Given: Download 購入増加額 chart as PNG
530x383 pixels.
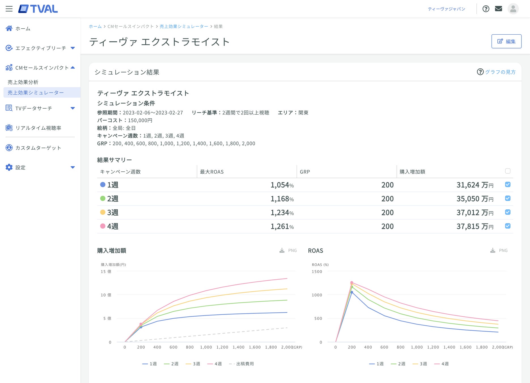Looking at the screenshot, I should [288, 250].
